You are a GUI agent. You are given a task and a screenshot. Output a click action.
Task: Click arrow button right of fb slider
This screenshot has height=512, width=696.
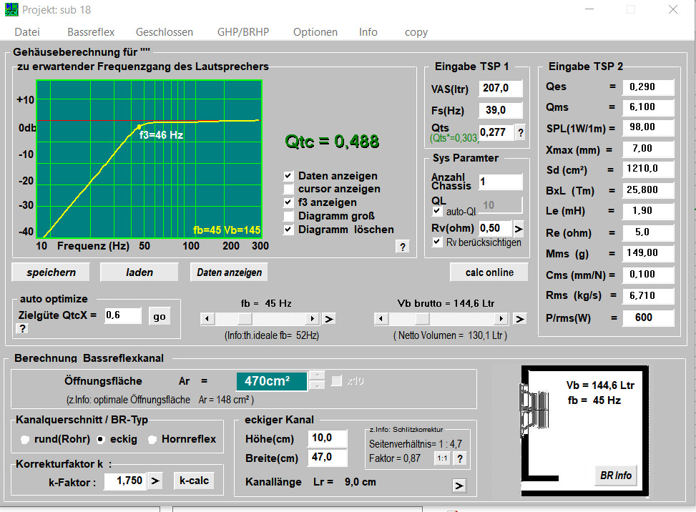329,319
